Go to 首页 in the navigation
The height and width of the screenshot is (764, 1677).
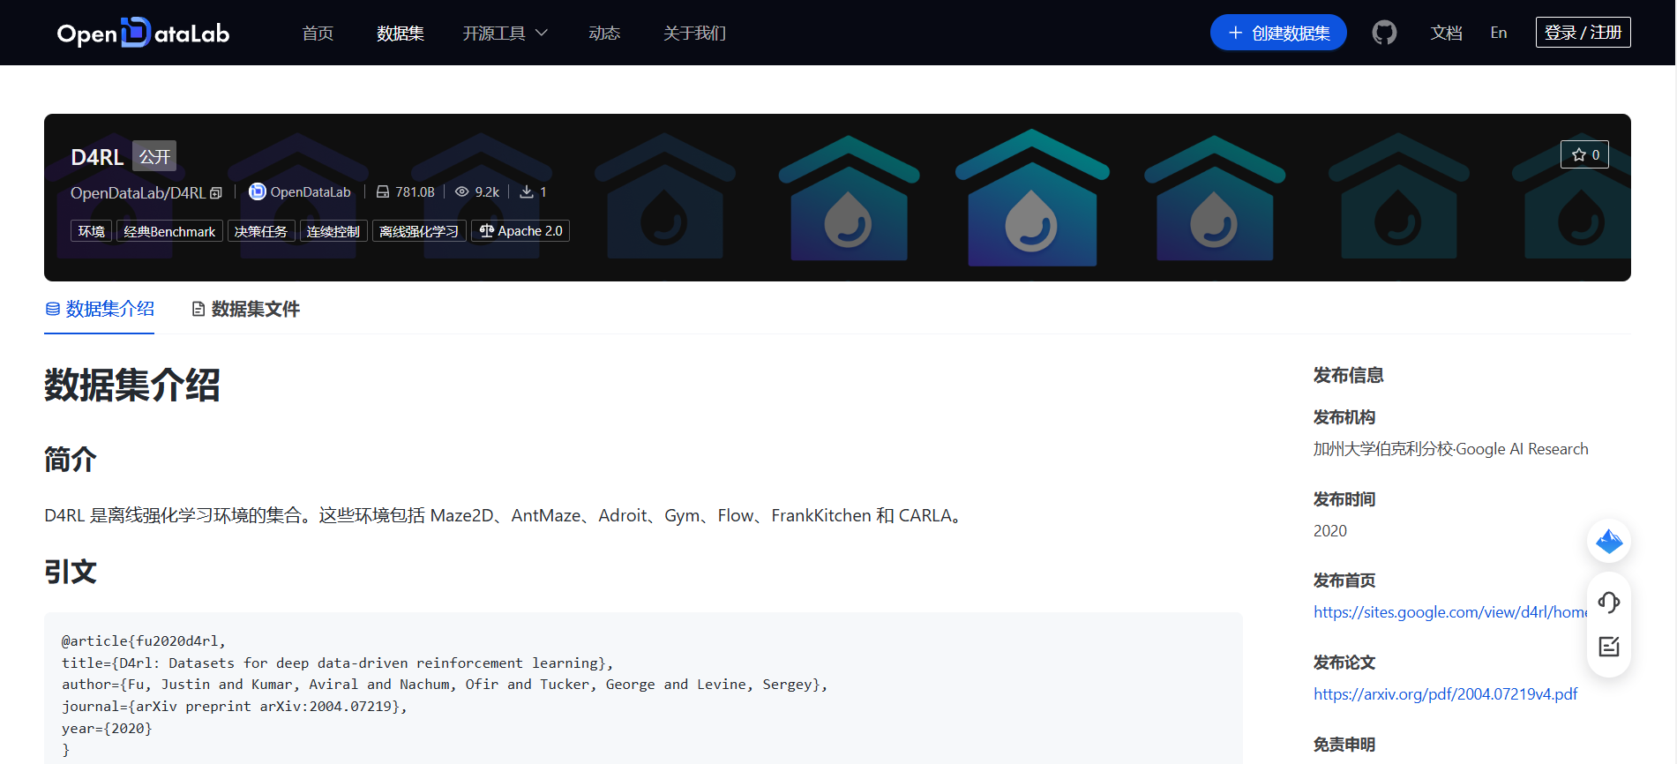pyautogui.click(x=318, y=33)
